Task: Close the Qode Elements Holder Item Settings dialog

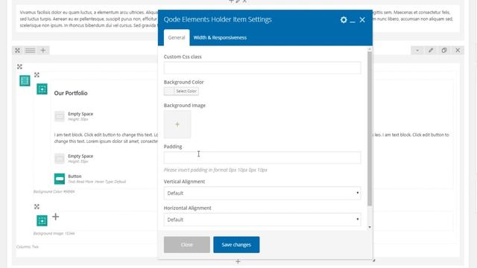Action: click(x=362, y=20)
